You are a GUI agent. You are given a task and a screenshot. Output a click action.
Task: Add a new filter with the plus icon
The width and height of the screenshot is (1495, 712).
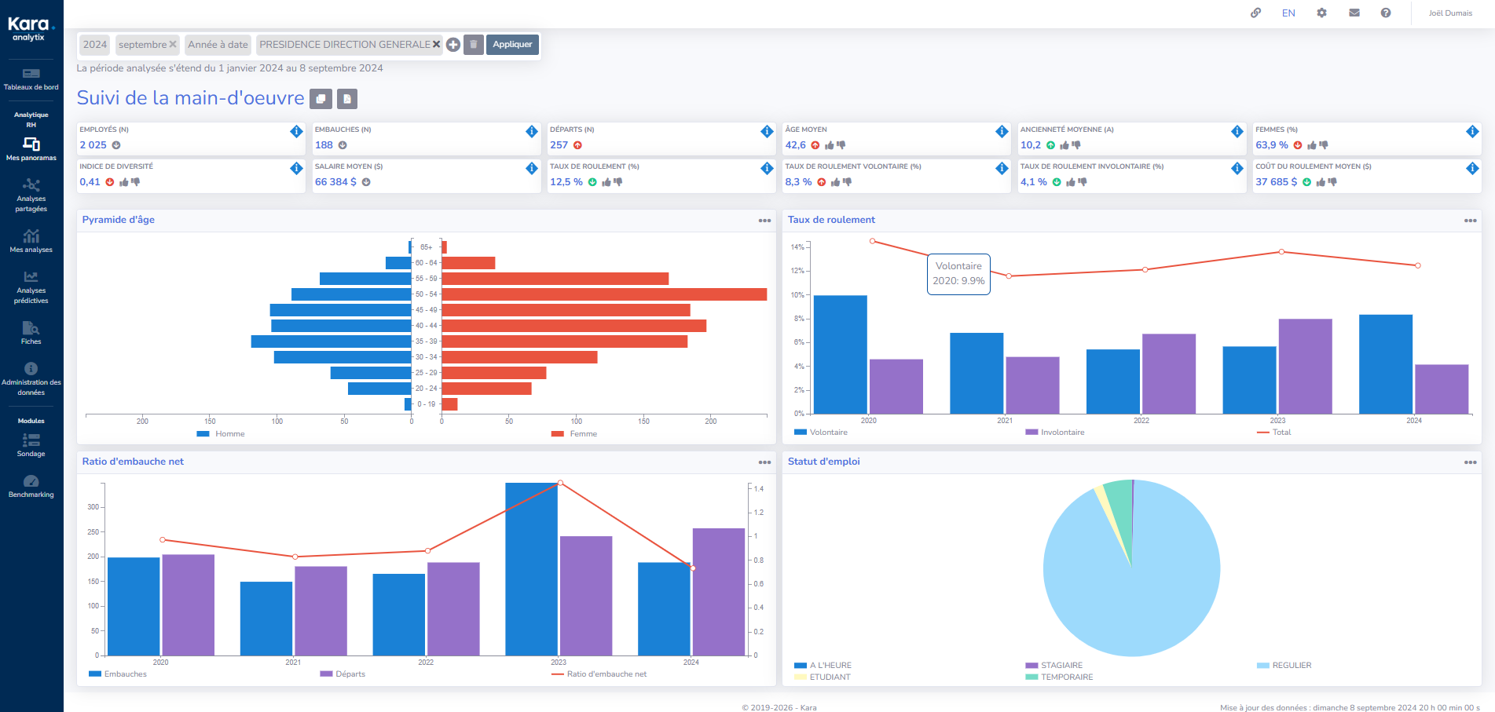pyautogui.click(x=453, y=45)
